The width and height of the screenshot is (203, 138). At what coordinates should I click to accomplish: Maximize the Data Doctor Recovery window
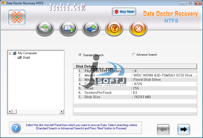[190, 3]
